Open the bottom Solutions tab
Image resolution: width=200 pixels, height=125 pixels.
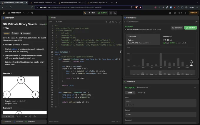click(18, 122)
